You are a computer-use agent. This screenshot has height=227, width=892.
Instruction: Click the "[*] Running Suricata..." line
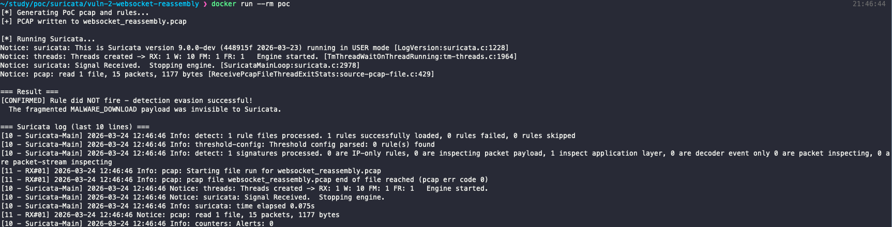(48, 39)
